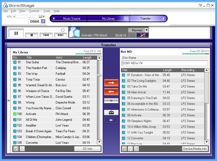Viewport: 217px width, 161px height.
Task: Click the music note icon for track 91 Star Guitar
Action: point(15,62)
